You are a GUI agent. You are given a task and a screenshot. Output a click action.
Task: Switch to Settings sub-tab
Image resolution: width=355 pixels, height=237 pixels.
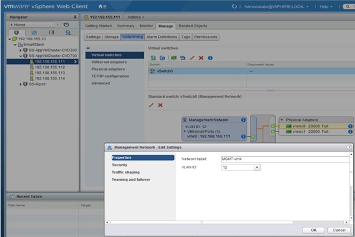point(93,37)
